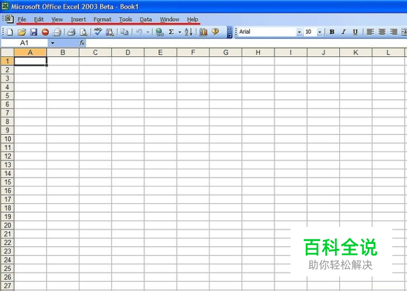Click the Research book icon

pos(109,32)
